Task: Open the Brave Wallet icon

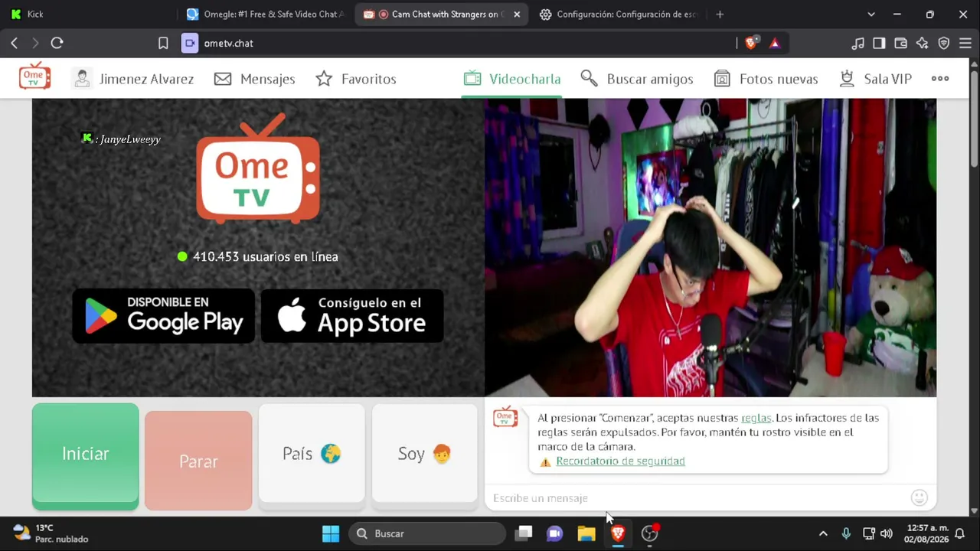Action: [900, 44]
